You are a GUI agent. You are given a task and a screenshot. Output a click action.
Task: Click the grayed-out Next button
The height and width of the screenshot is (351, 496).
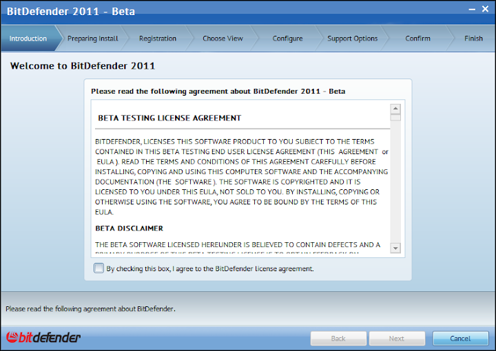coord(397,339)
